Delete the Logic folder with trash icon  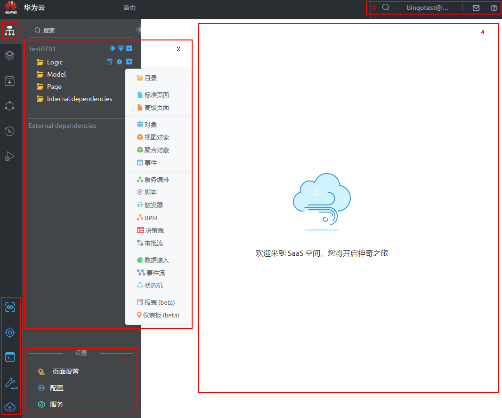pos(110,62)
